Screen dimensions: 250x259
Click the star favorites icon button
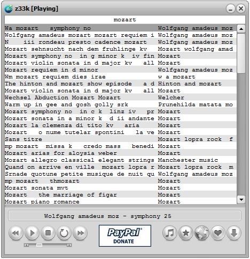186,233
